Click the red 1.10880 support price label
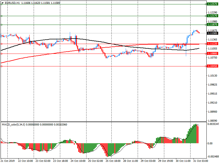 [x=212, y=54]
